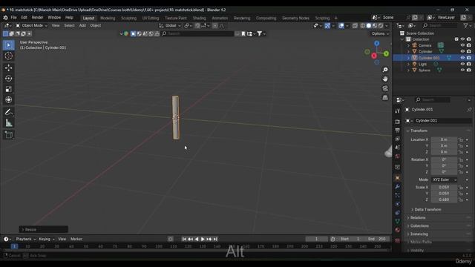Open the Render properties tab icon
475x267 pixels.
[x=398, y=122]
